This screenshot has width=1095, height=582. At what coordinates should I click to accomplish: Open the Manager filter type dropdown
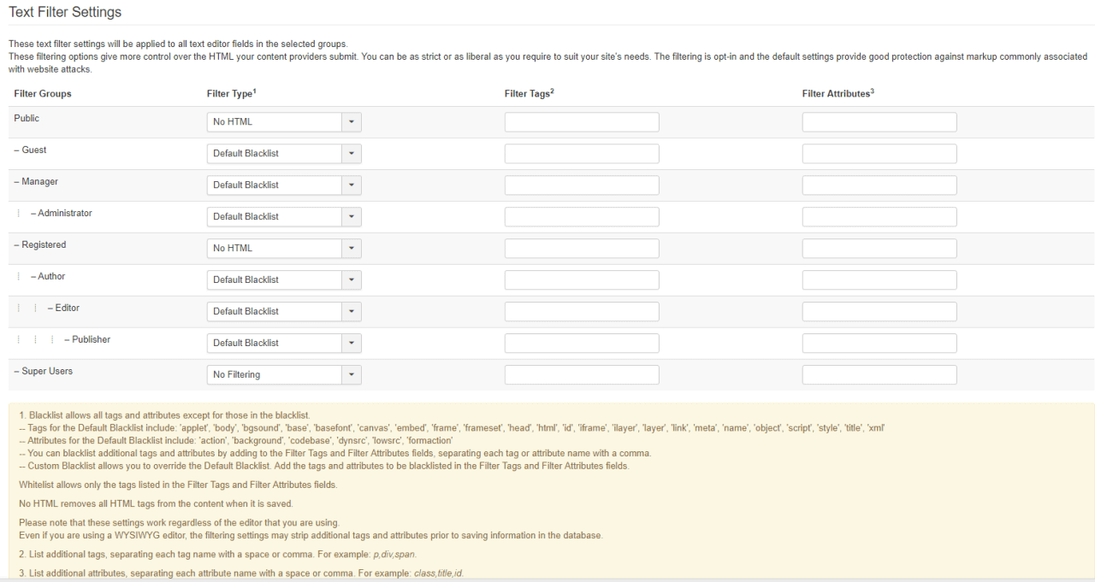(284, 185)
